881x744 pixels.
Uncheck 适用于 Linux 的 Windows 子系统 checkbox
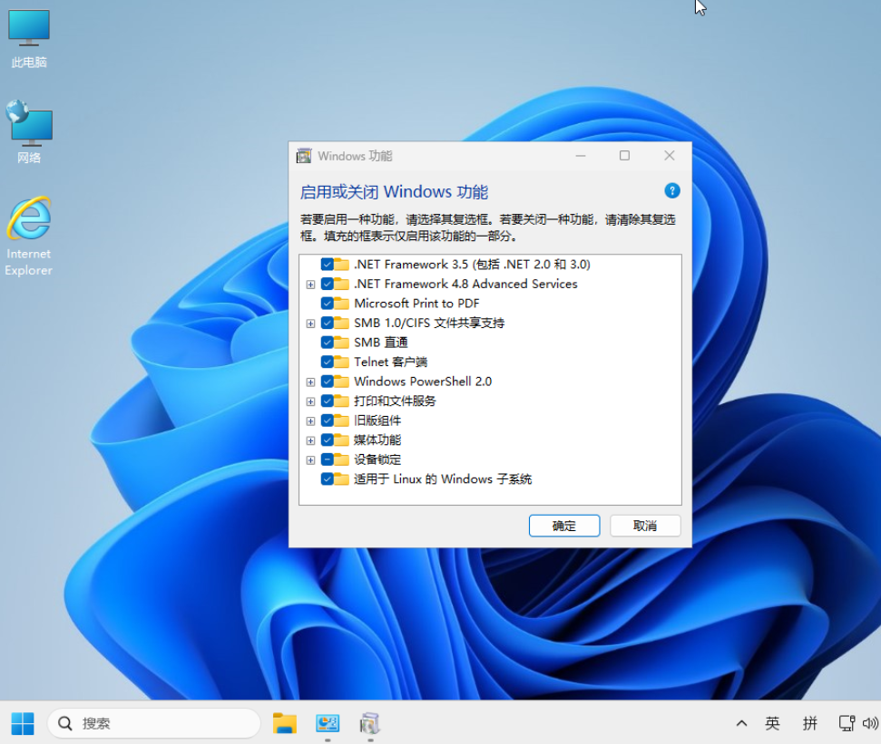point(327,479)
